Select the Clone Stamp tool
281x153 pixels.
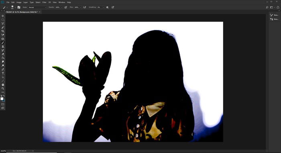[x=3, y=47]
